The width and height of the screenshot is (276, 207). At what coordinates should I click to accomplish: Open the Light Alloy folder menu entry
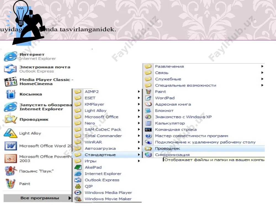pos(107,111)
